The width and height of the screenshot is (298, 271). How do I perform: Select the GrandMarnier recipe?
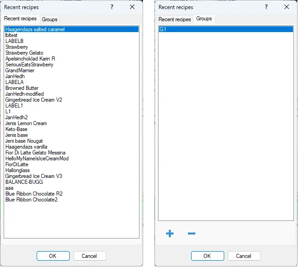(72, 70)
